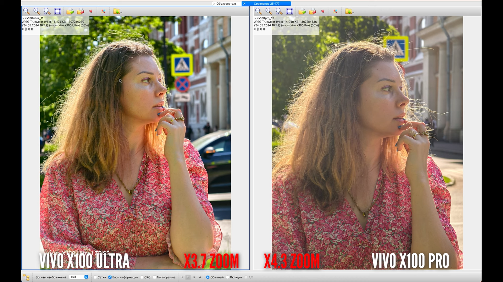
Task: Open the Эскизы изображений dropdown set to Нет
Action: point(79,277)
